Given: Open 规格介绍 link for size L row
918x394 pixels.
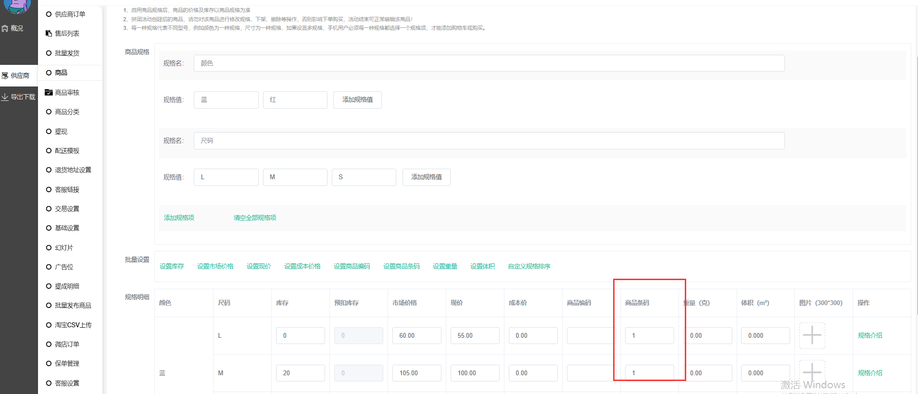Looking at the screenshot, I should click(x=870, y=335).
